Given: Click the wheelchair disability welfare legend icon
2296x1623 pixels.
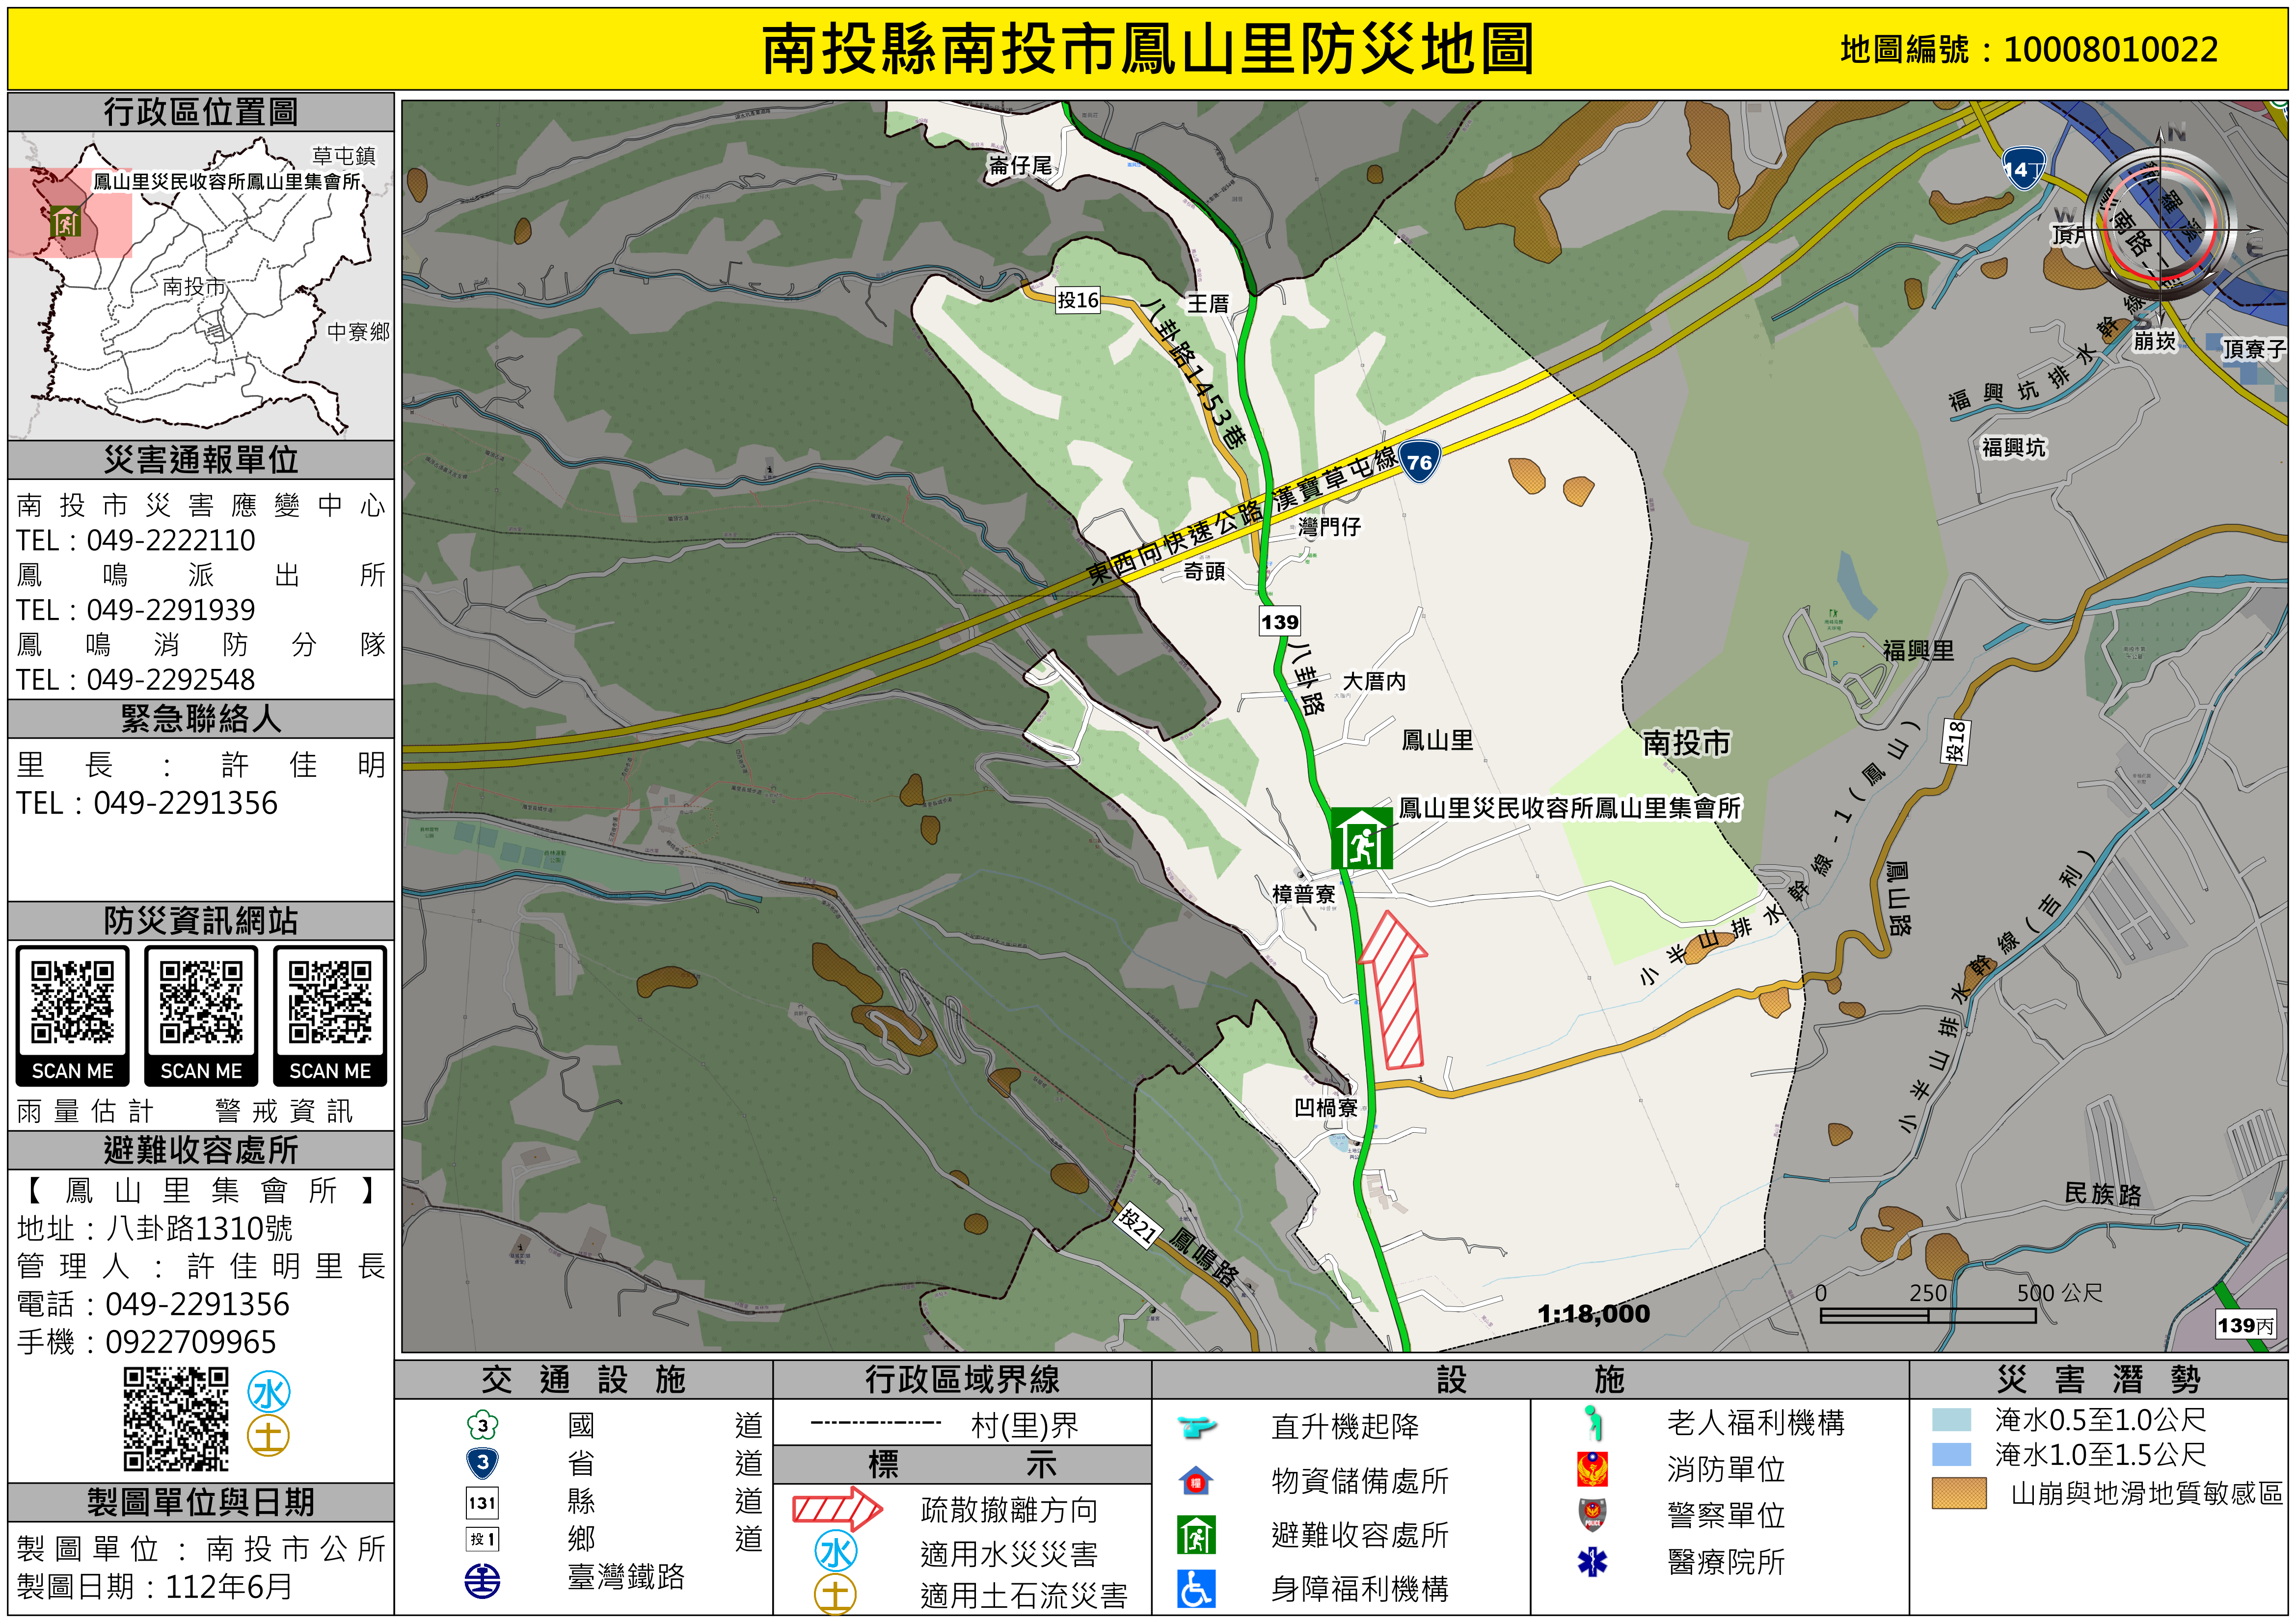Looking at the screenshot, I should pyautogui.click(x=1196, y=1589).
